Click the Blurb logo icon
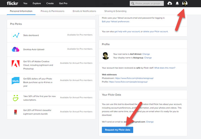 (x=16, y=81)
